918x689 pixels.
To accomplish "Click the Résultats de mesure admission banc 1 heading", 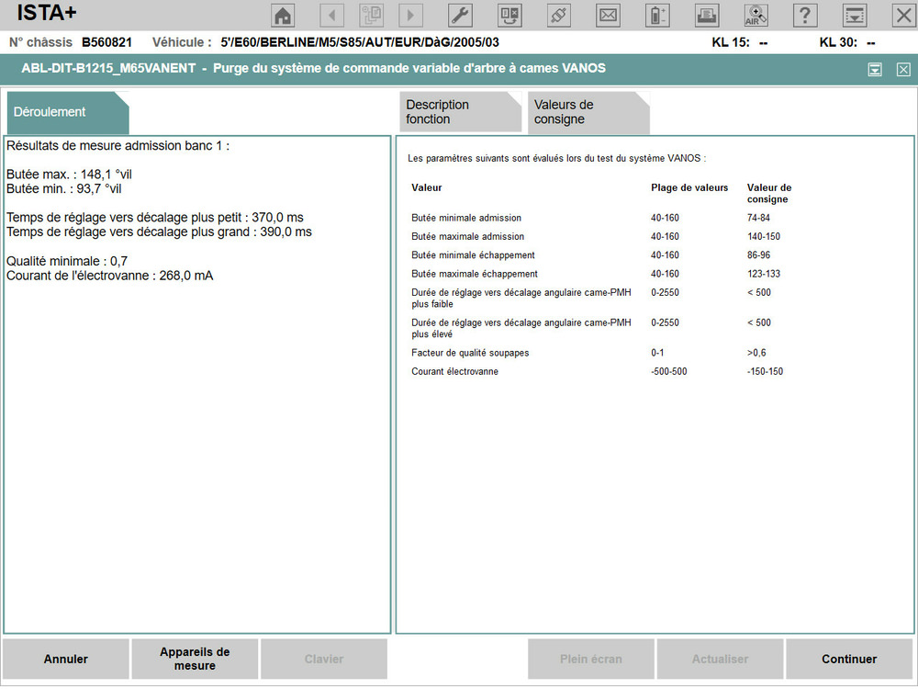I will click(x=118, y=146).
